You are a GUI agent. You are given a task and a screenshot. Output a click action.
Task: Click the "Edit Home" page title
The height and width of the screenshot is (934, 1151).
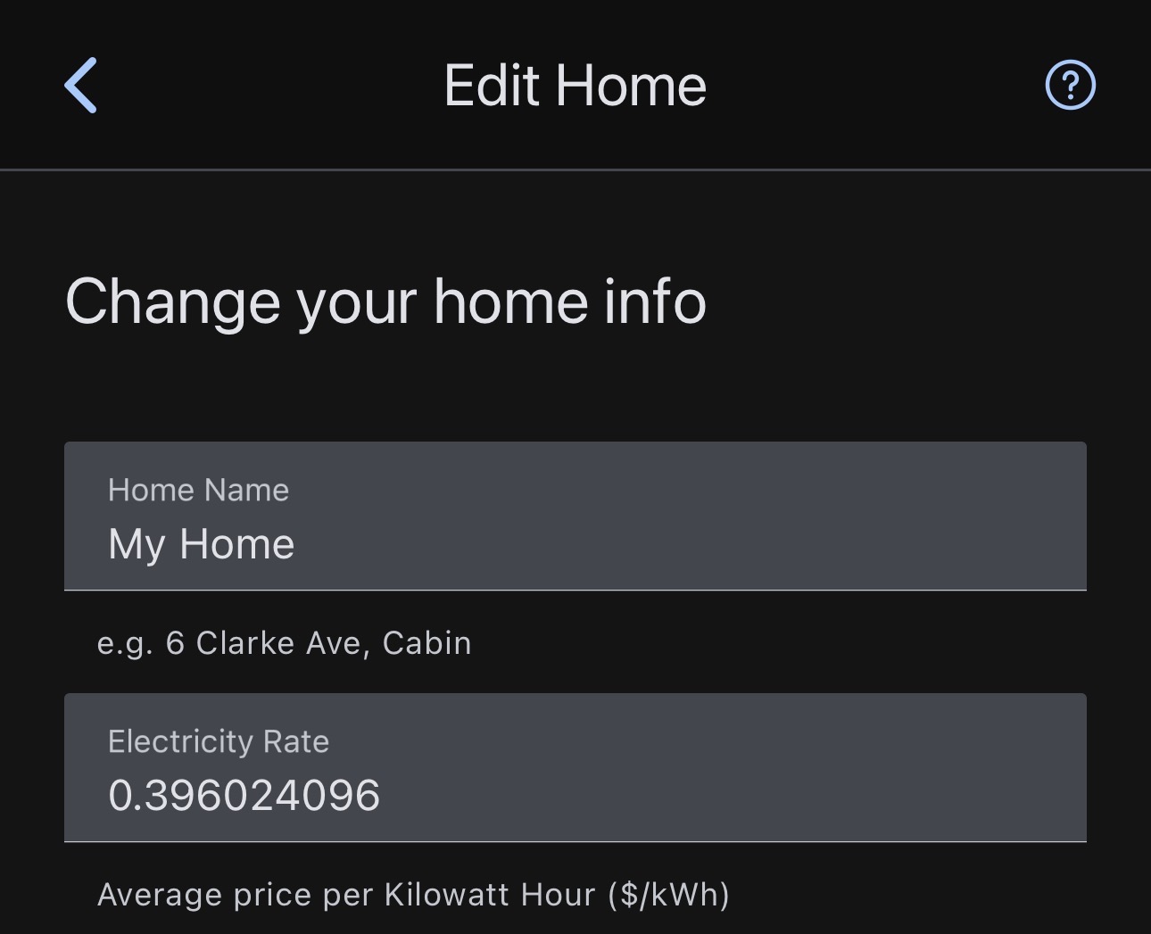pos(575,86)
